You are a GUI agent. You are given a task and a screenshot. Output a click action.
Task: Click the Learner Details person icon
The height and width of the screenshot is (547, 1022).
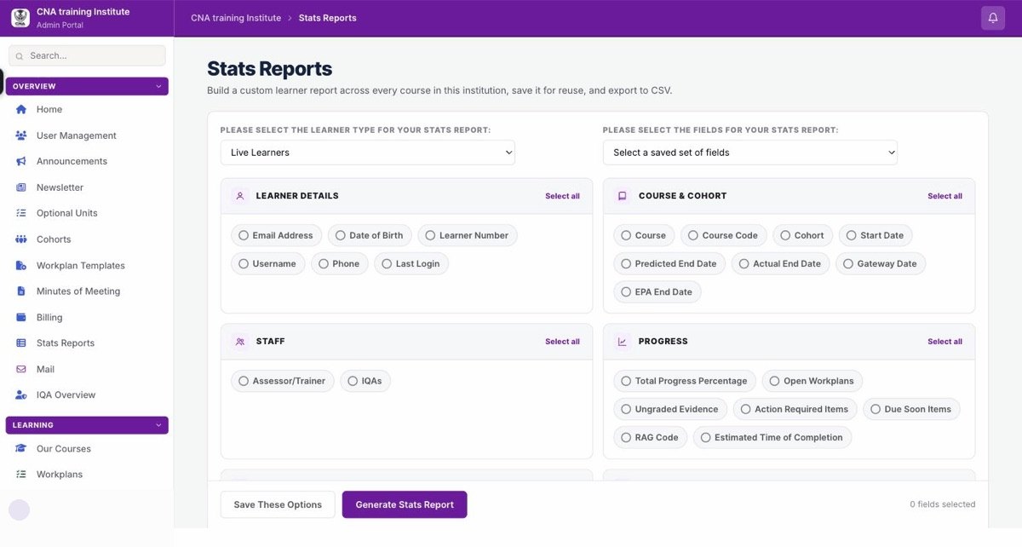pos(240,196)
